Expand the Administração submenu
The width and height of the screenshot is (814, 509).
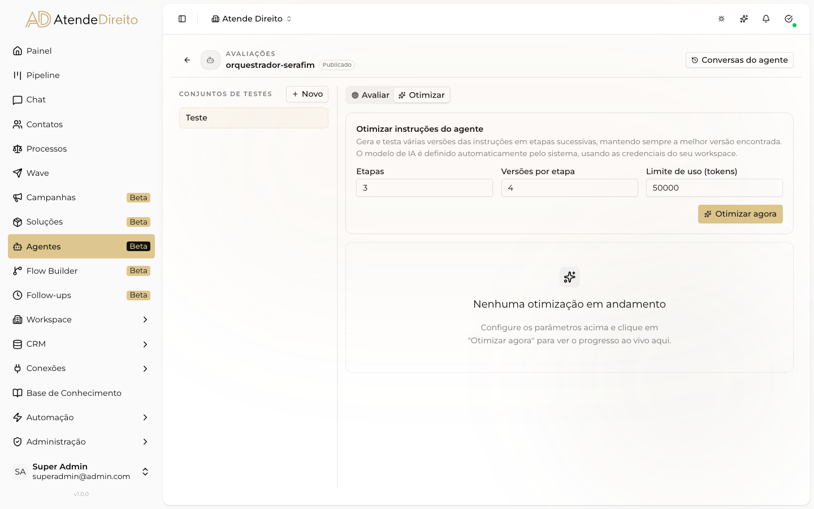click(81, 442)
